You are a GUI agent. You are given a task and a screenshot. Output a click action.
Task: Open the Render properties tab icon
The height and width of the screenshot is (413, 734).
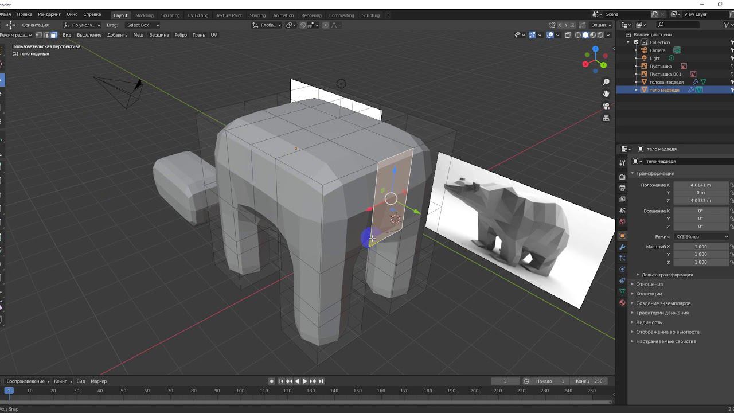click(622, 177)
